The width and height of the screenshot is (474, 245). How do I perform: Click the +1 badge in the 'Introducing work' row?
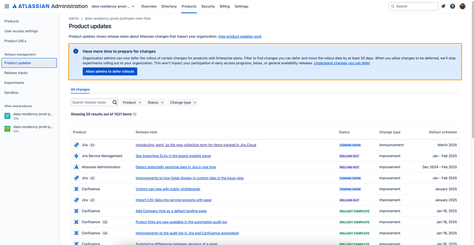(92, 145)
